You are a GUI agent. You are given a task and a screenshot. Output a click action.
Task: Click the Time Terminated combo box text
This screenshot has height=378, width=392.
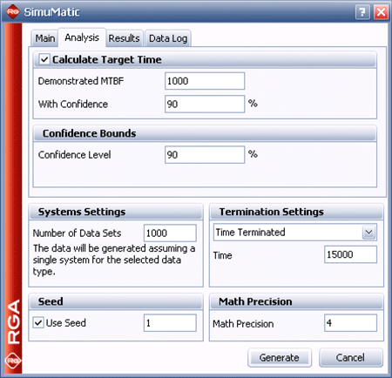tap(250, 233)
